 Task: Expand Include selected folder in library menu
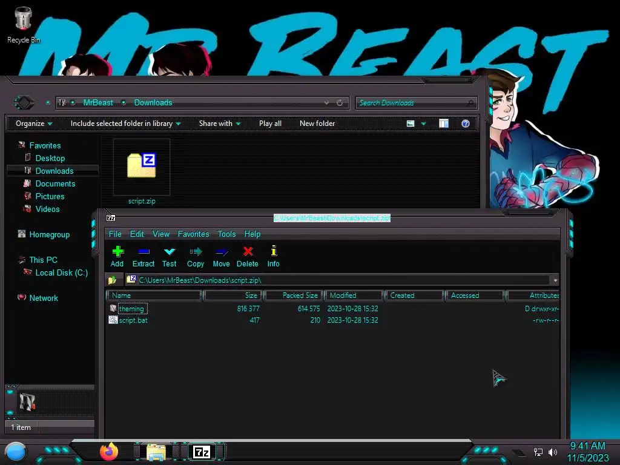coord(126,124)
